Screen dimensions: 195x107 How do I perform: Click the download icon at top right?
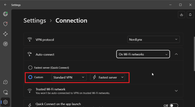182,15
